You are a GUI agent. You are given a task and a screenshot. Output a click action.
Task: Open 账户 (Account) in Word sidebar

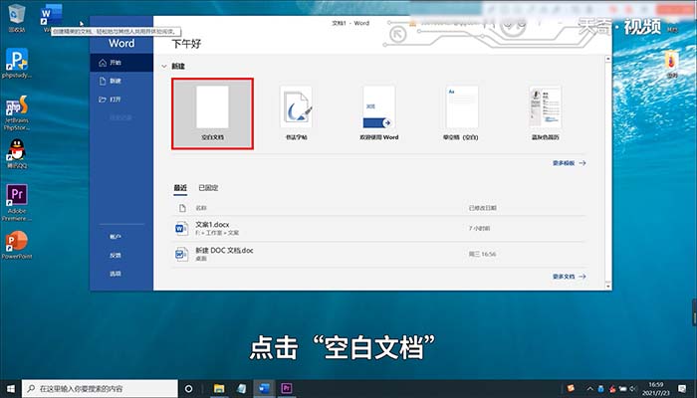[116, 237]
